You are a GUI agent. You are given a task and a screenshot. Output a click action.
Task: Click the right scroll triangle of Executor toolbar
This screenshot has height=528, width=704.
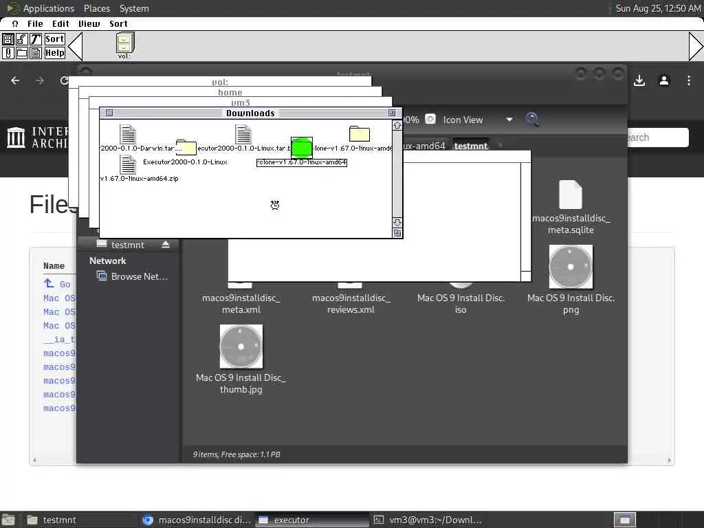(696, 46)
